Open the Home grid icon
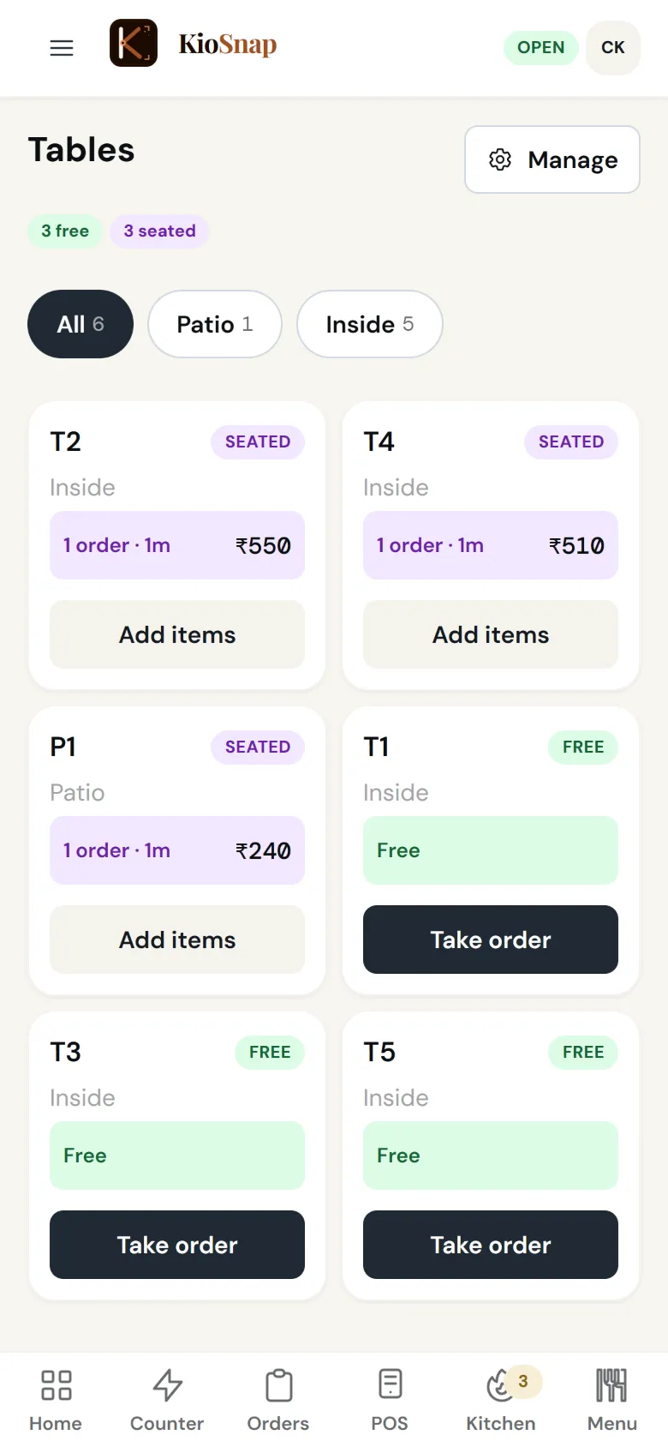668x1447 pixels. click(56, 1384)
